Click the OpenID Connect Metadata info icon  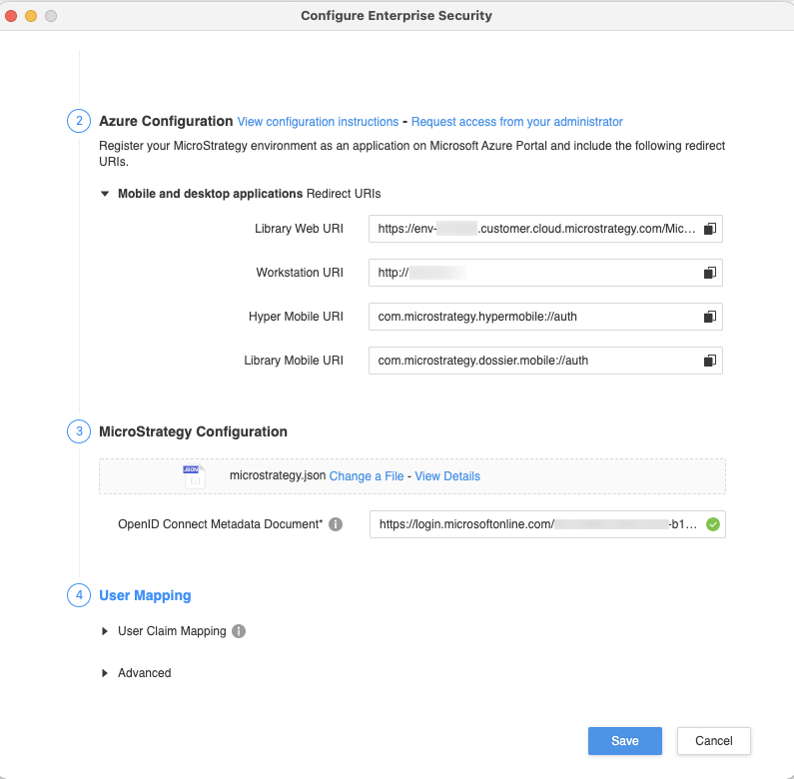click(x=336, y=524)
